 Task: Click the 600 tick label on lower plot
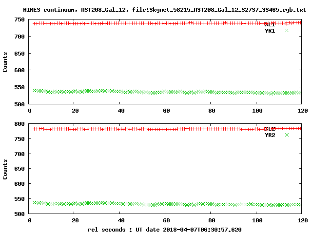[x=19, y=184]
